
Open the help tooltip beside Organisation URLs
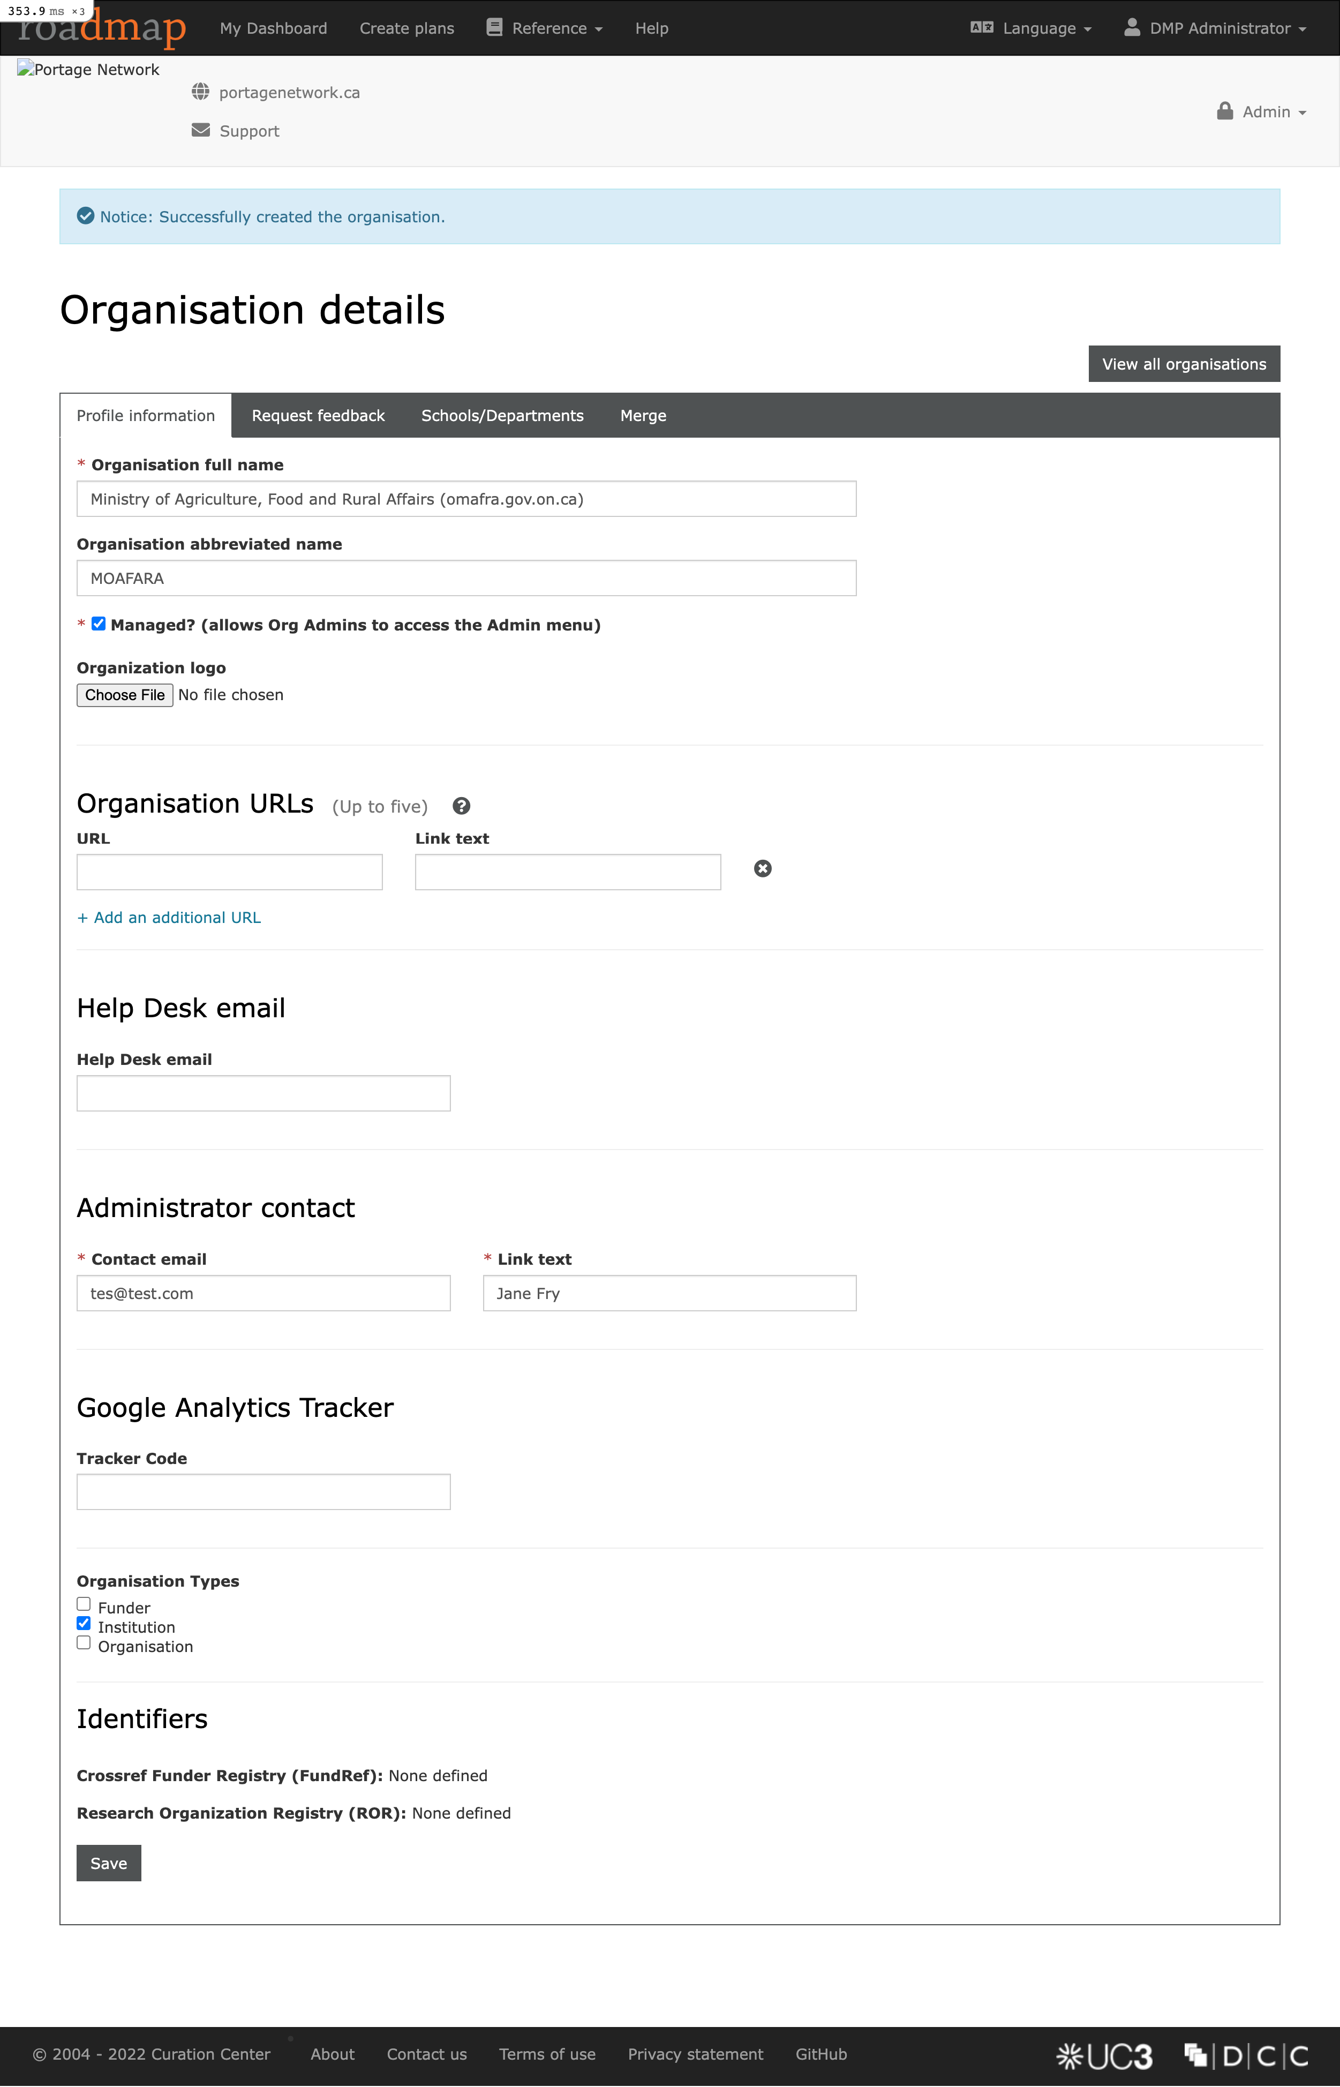(462, 806)
